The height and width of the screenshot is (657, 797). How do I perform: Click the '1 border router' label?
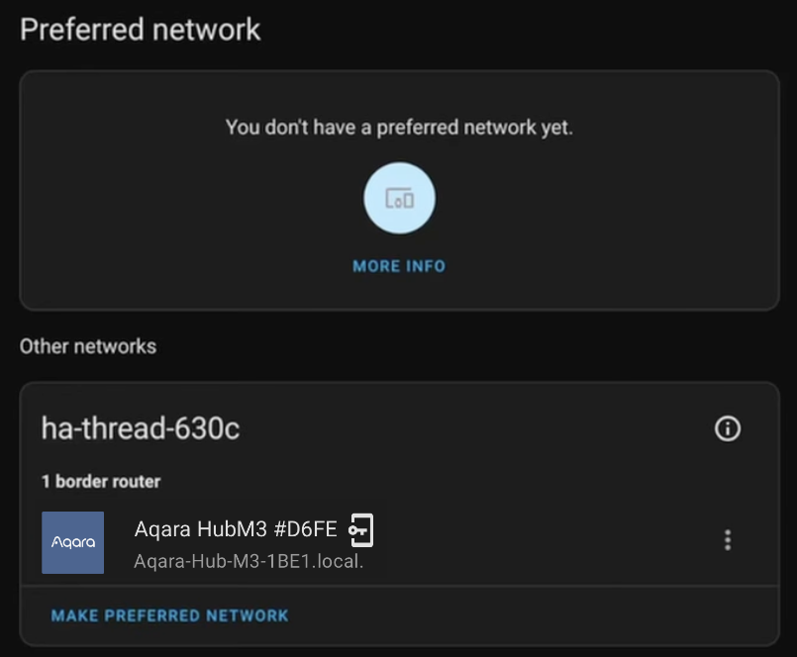pyautogui.click(x=101, y=482)
